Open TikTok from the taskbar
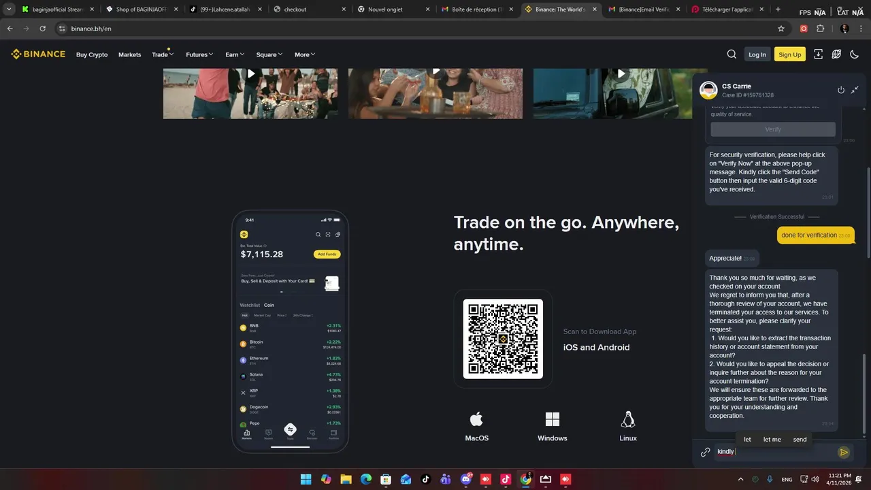The image size is (871, 490). tap(425, 479)
